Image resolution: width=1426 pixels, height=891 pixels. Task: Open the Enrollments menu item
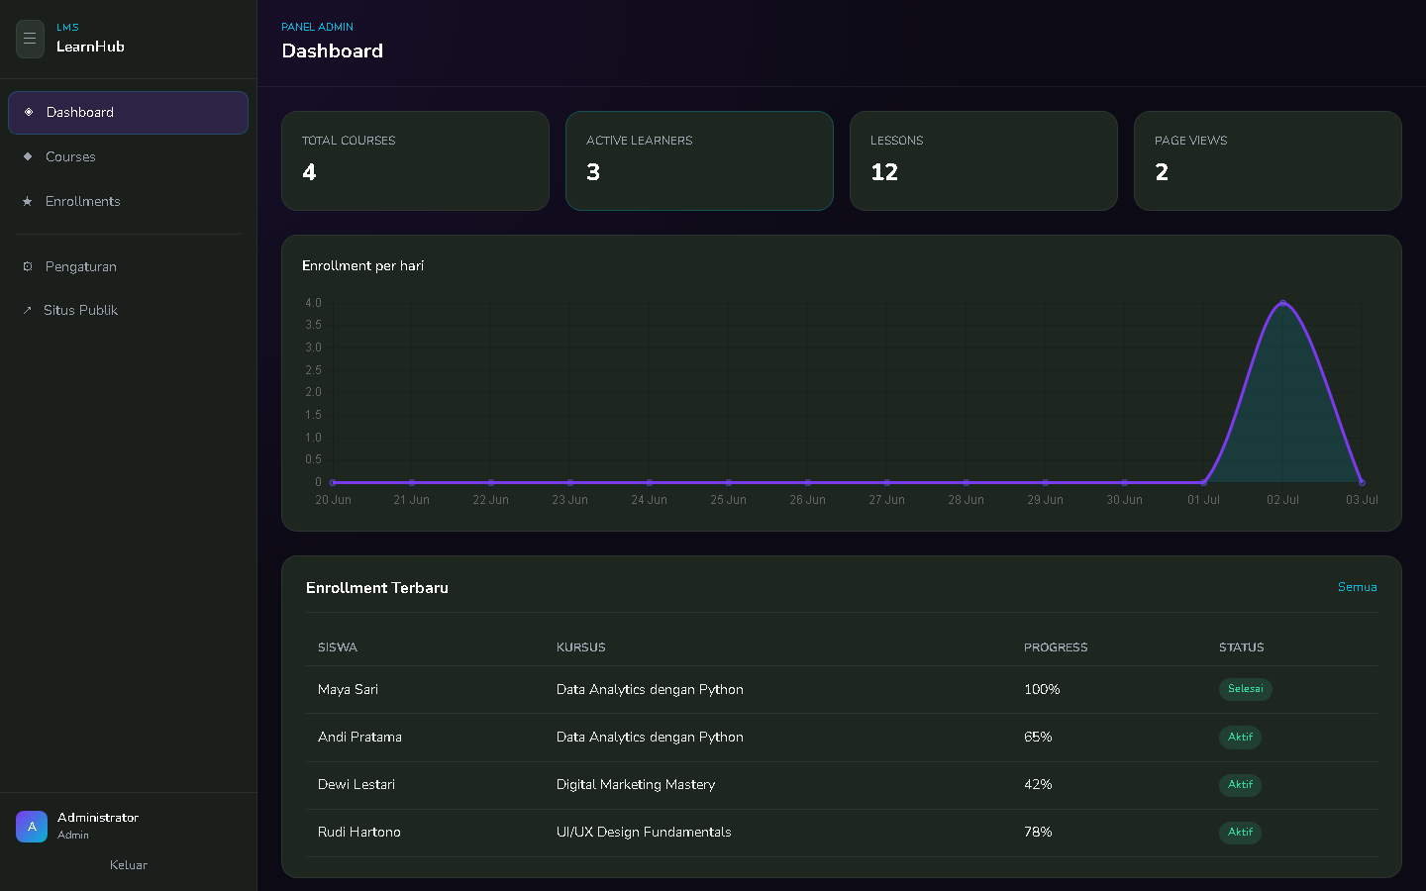pos(128,201)
